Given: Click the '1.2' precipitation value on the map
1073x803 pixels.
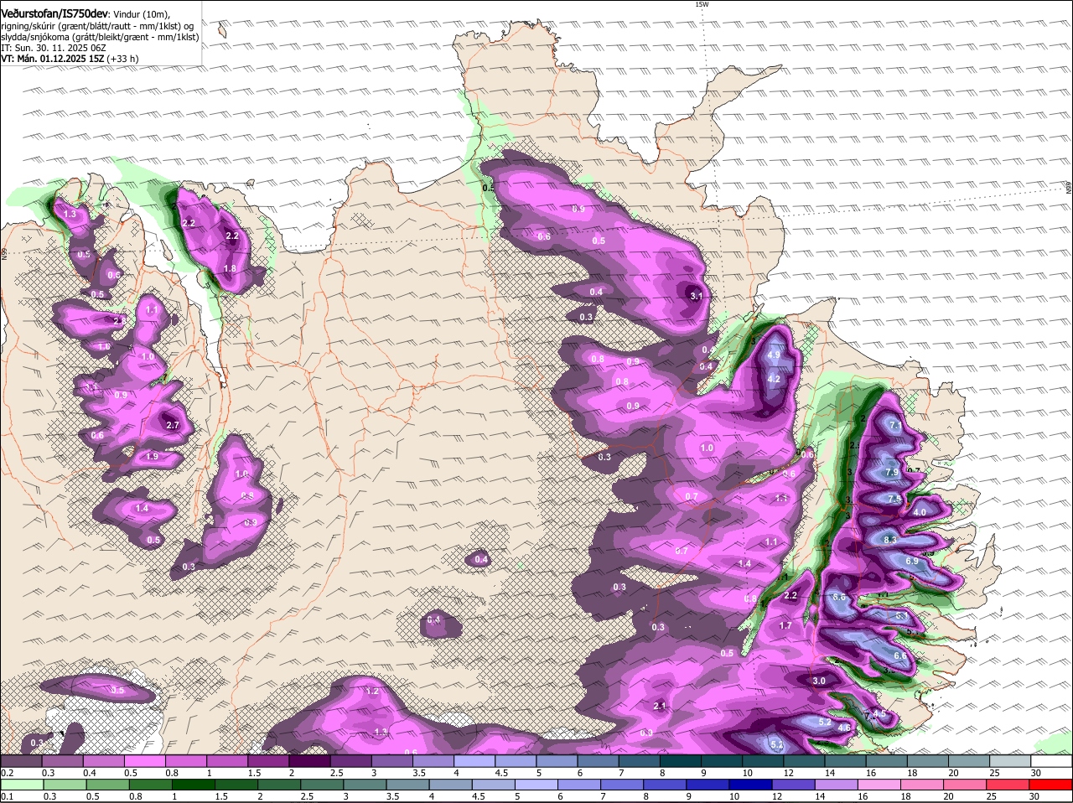Looking at the screenshot, I should (373, 692).
